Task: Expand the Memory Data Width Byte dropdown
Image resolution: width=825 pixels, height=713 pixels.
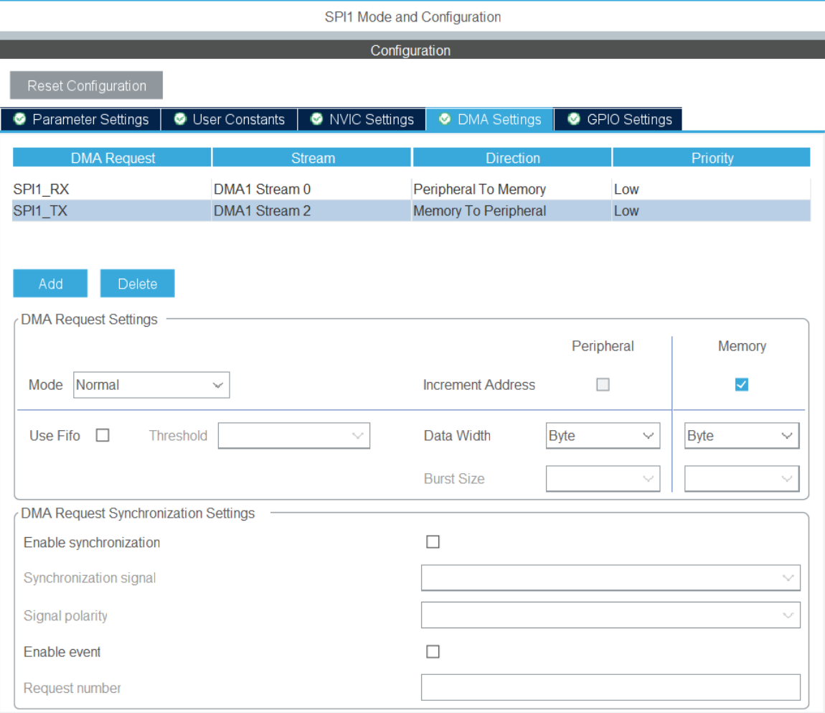Action: (741, 436)
